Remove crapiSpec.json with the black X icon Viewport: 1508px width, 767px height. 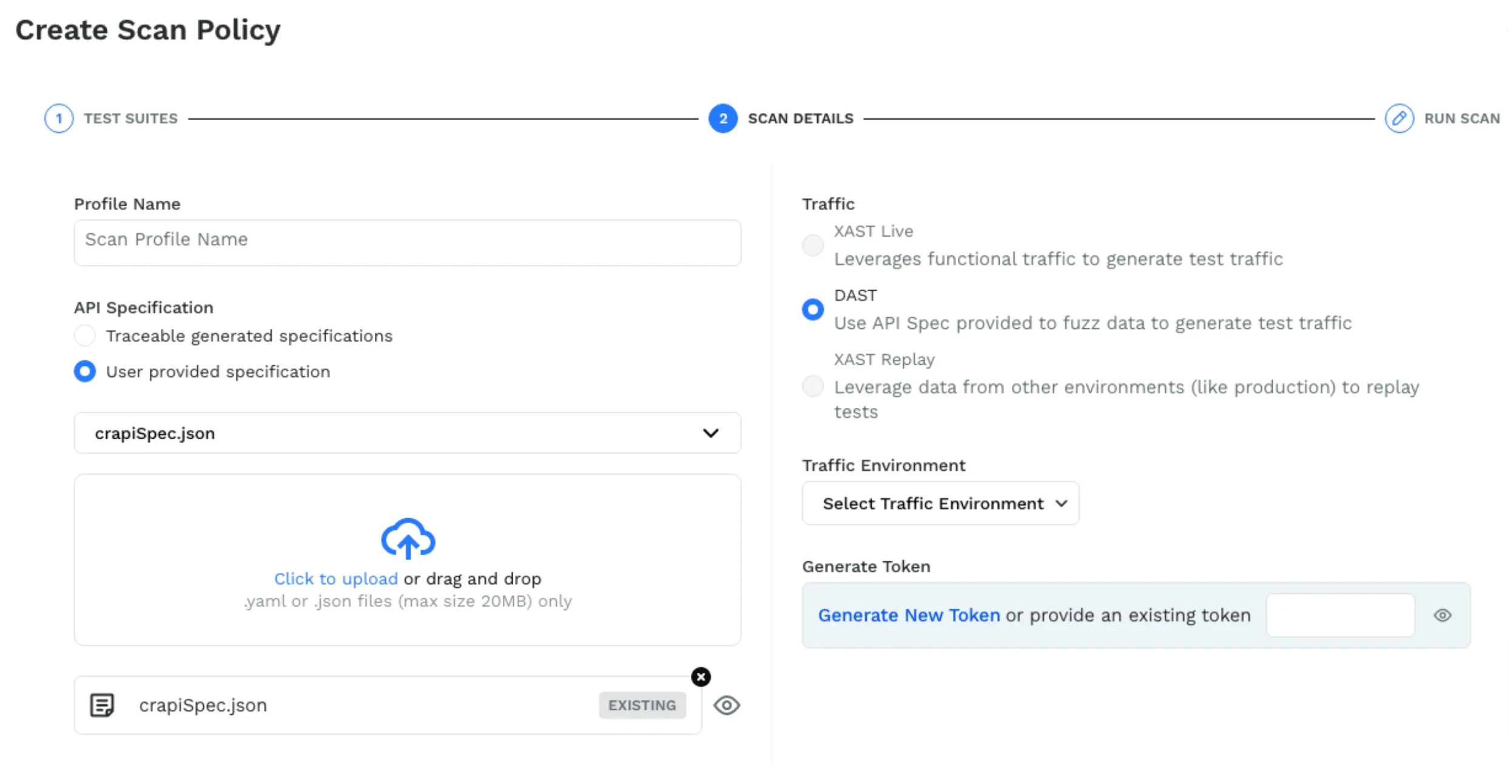point(701,677)
